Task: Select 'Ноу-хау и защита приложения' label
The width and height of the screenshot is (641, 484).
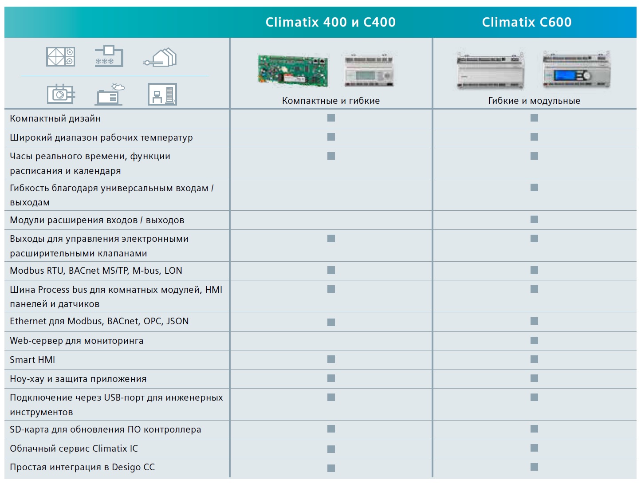Action: [x=78, y=379]
